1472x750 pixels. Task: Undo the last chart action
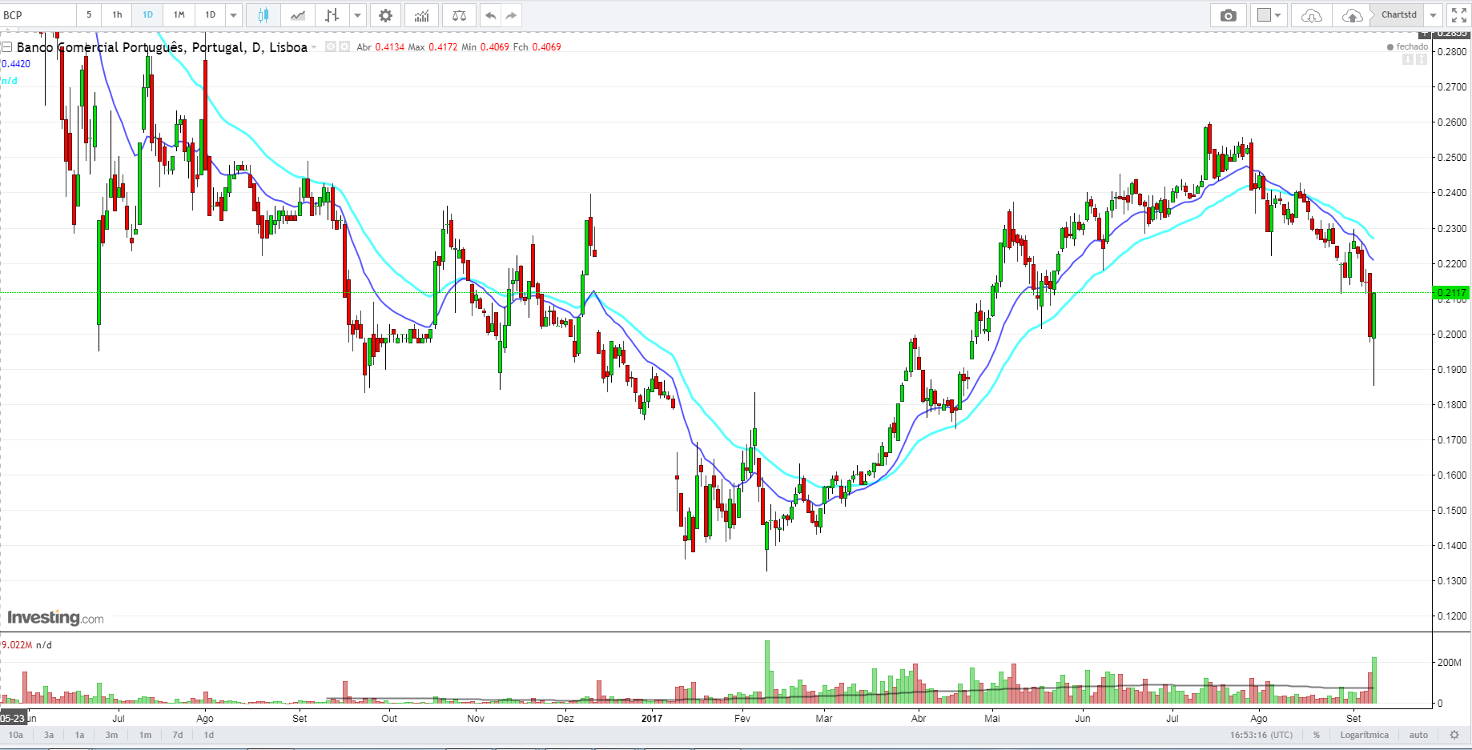coord(490,15)
